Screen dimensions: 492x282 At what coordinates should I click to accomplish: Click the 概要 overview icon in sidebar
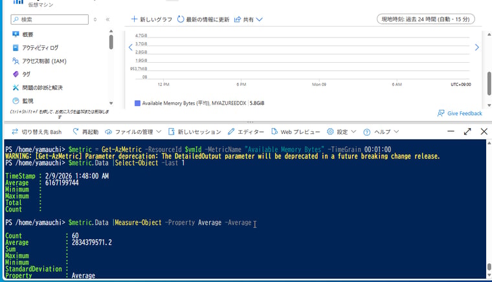[x=16, y=34]
